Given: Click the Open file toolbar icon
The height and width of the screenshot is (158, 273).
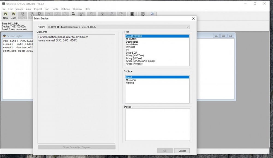Looking at the screenshot, I should click(14, 15).
